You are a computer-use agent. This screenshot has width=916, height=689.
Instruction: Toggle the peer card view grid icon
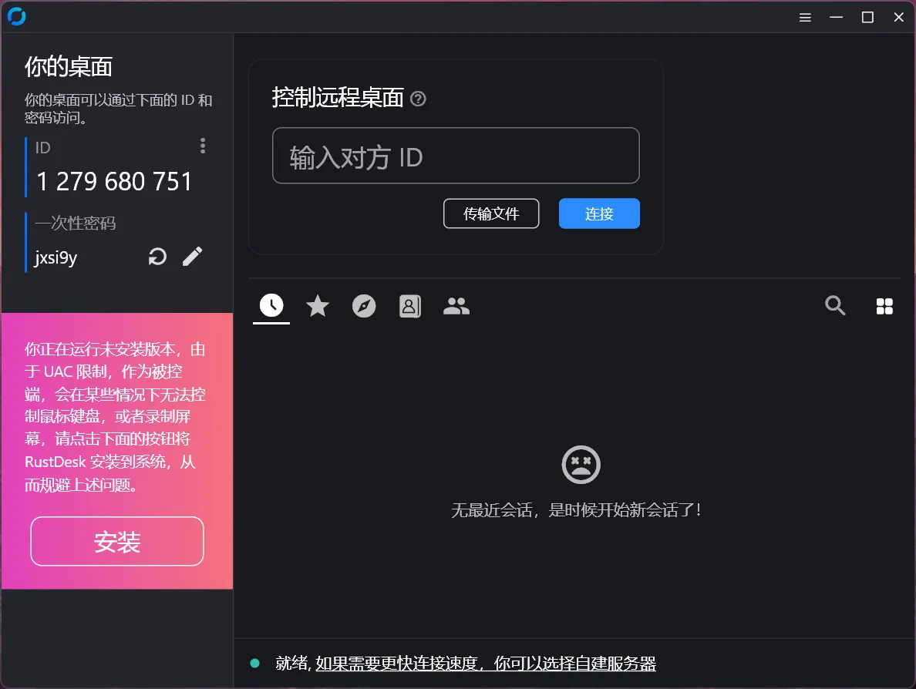884,305
